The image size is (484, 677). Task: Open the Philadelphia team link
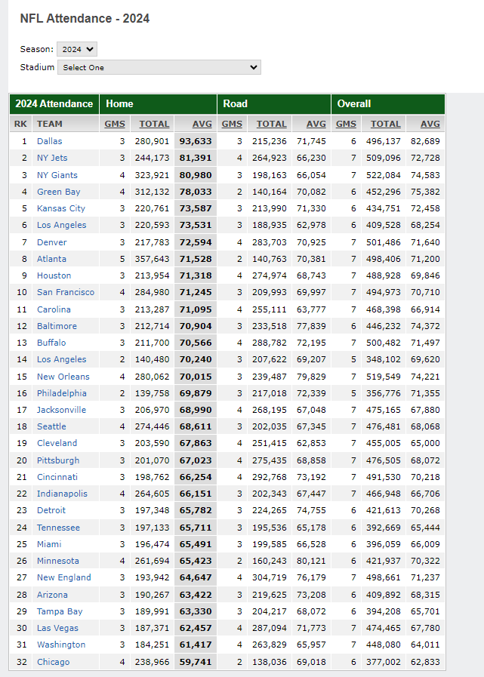61,393
